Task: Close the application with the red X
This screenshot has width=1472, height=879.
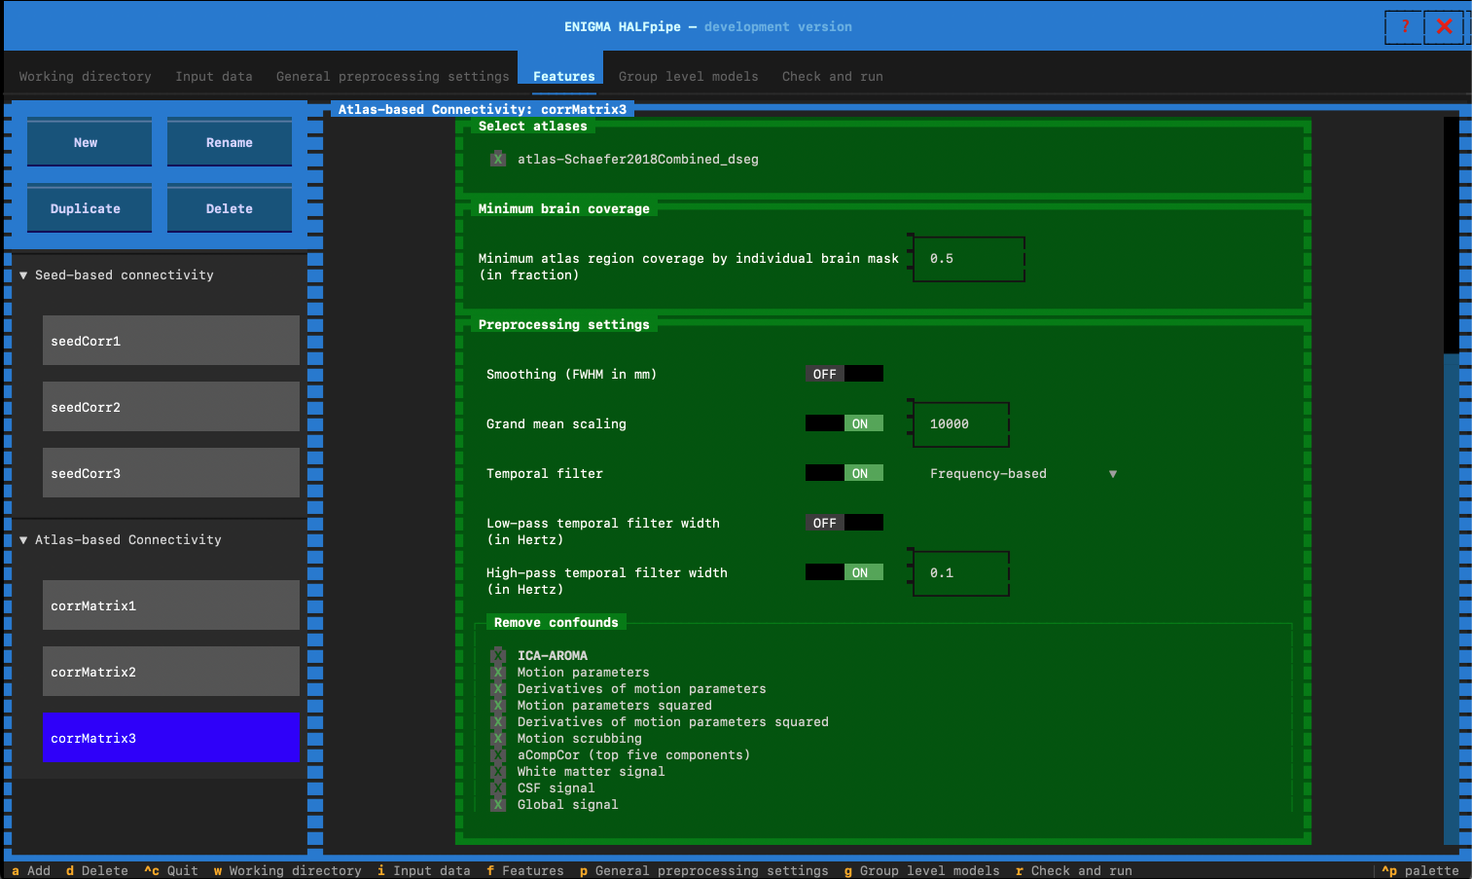Action: (1445, 26)
